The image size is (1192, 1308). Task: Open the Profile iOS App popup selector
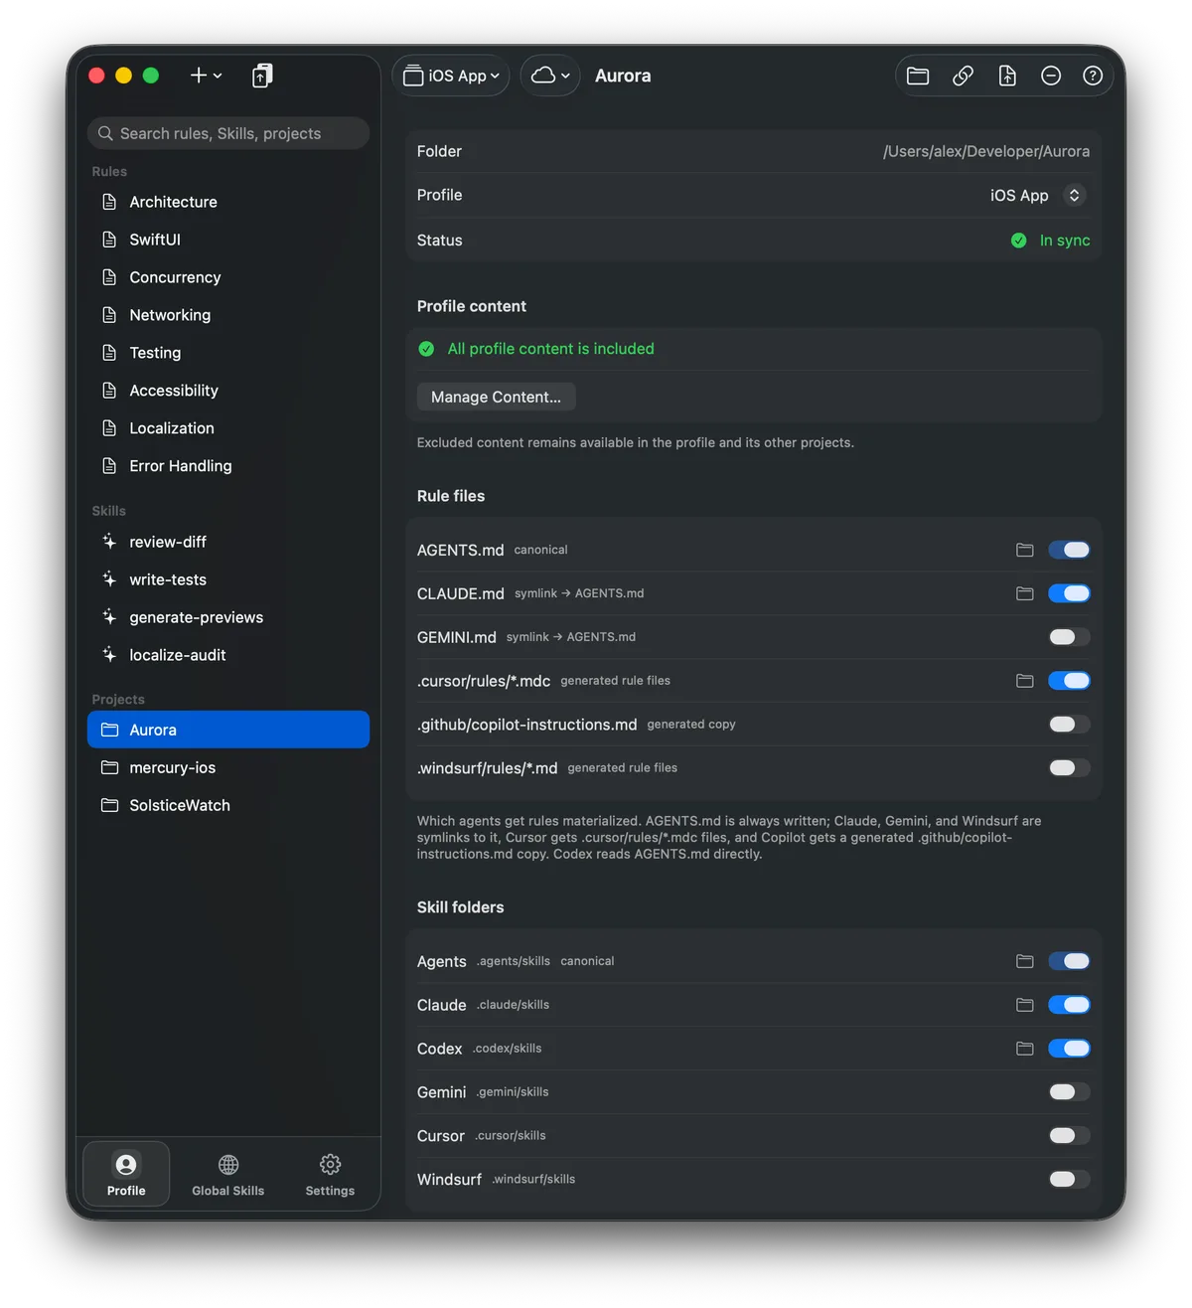(x=1036, y=196)
